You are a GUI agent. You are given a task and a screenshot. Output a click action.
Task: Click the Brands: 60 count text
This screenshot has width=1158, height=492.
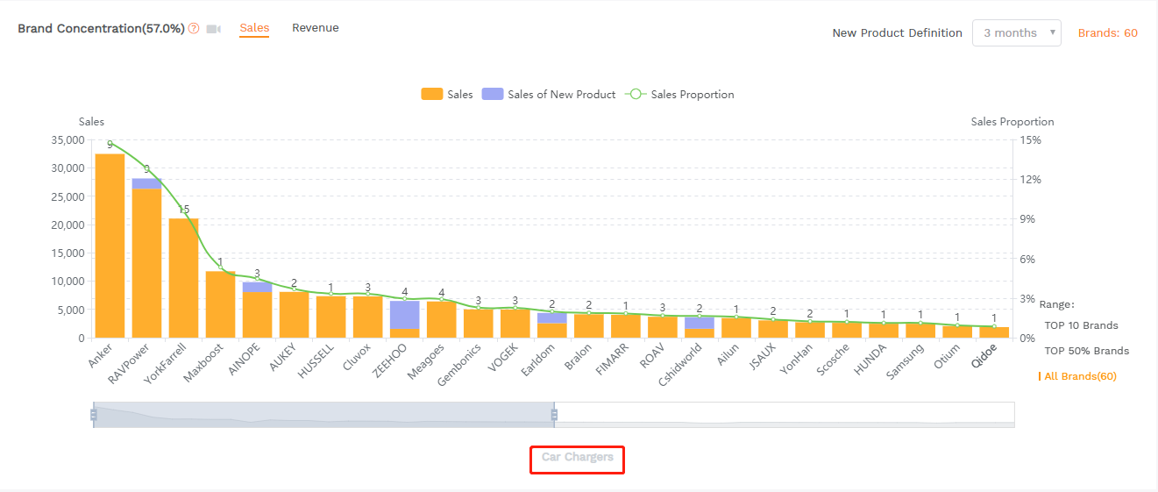[x=1107, y=32]
